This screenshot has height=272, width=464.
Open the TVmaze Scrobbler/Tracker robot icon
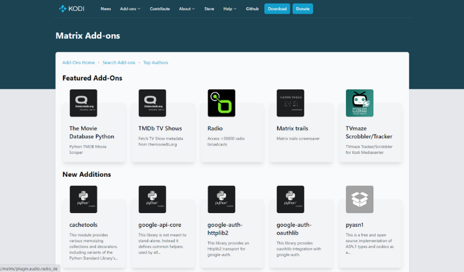pyautogui.click(x=360, y=103)
